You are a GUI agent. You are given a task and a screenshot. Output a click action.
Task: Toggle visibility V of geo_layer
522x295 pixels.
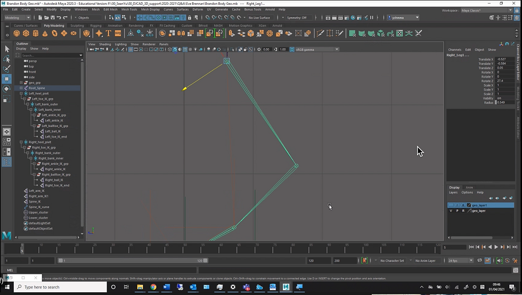click(x=451, y=211)
